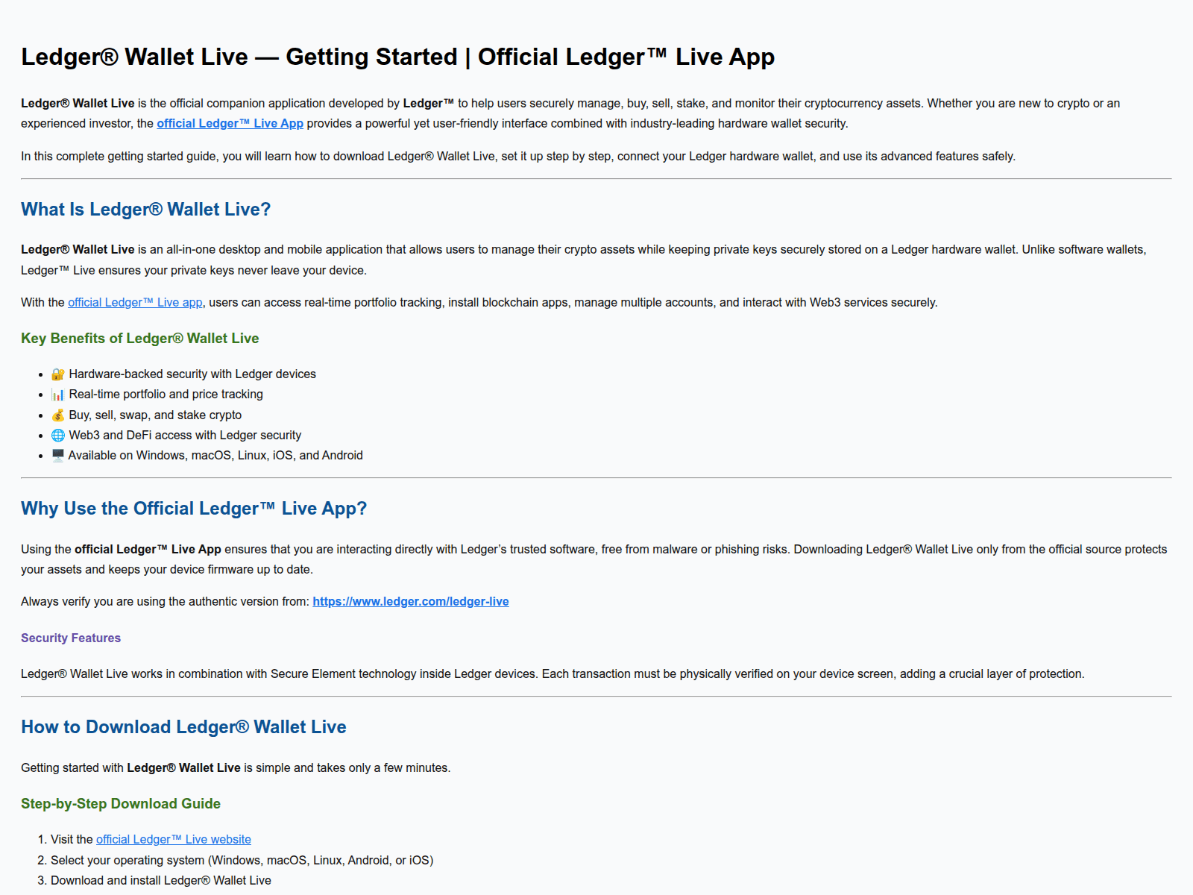Select the Key Benefits of Ledger Wallet Live subheading

[x=139, y=338]
